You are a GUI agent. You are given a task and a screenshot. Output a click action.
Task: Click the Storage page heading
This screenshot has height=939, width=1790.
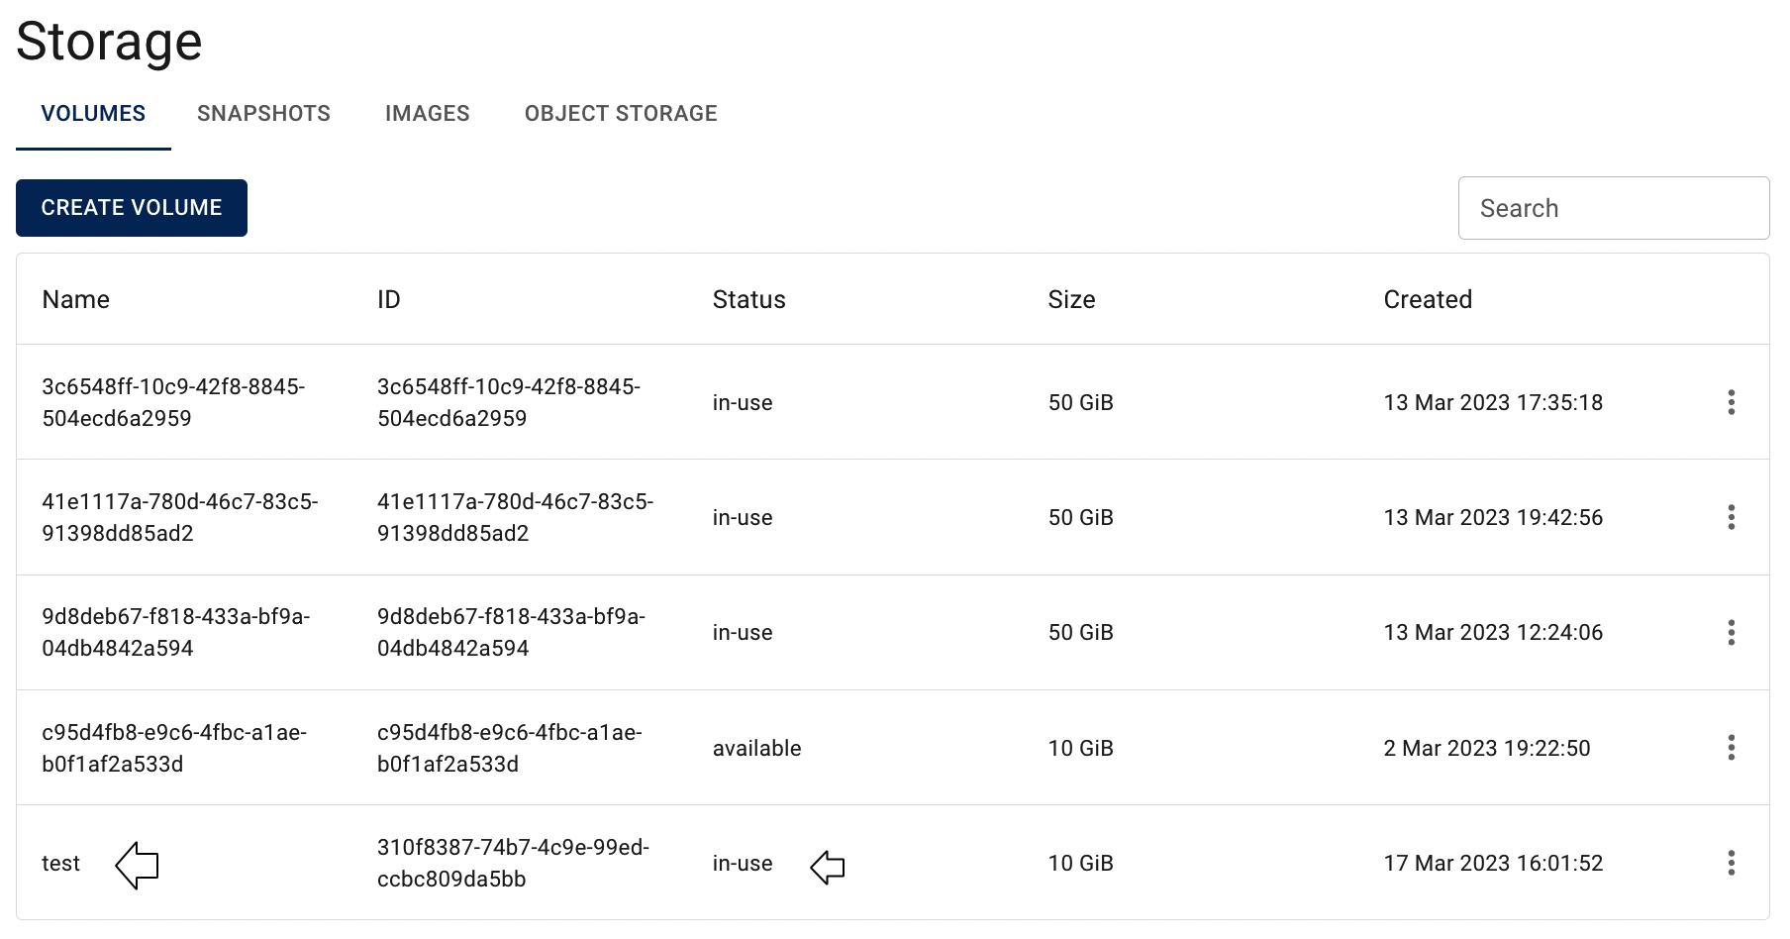[109, 42]
